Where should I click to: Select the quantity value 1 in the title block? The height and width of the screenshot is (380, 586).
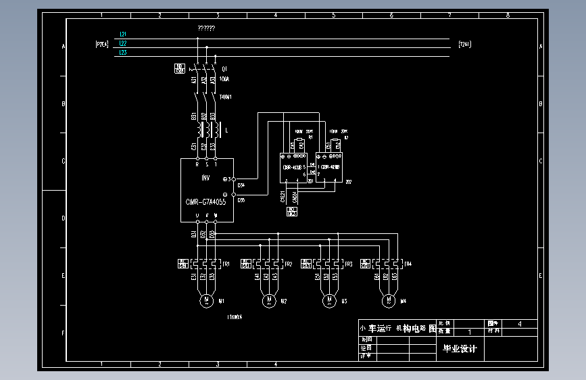470,332
